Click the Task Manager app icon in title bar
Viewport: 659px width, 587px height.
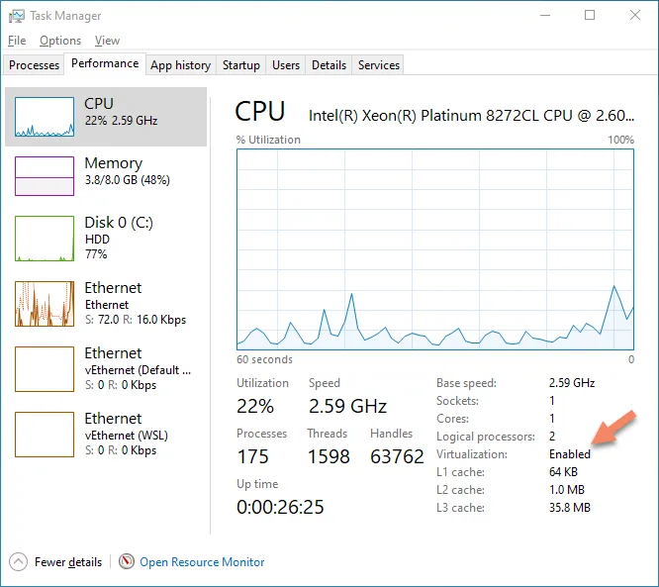point(17,16)
